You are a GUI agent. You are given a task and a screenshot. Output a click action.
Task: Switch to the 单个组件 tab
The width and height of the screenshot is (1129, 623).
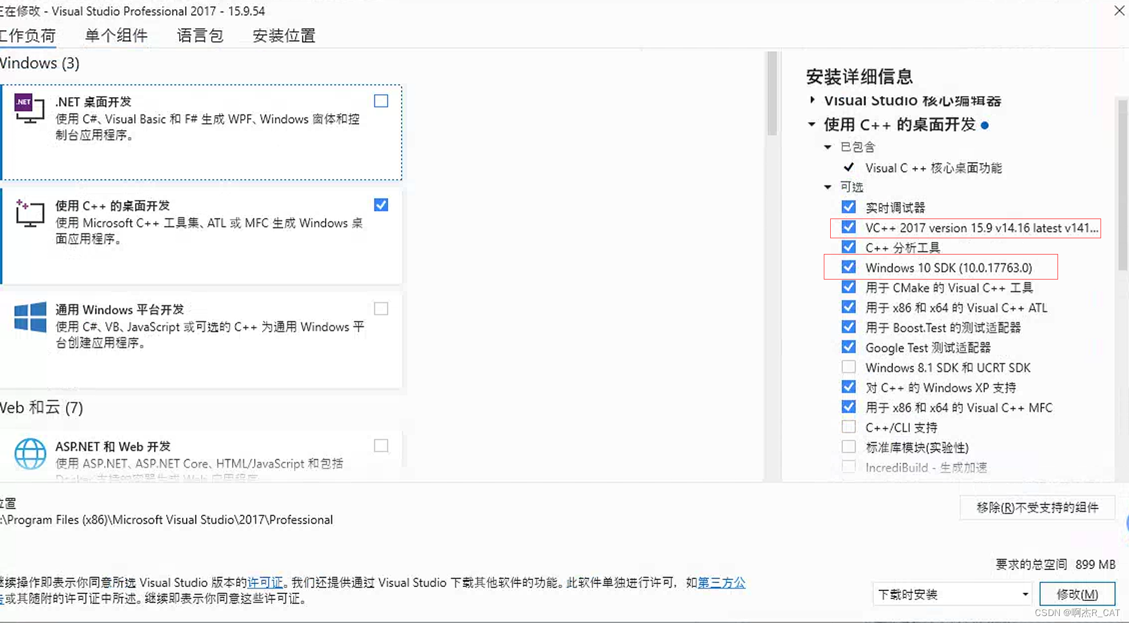click(116, 35)
